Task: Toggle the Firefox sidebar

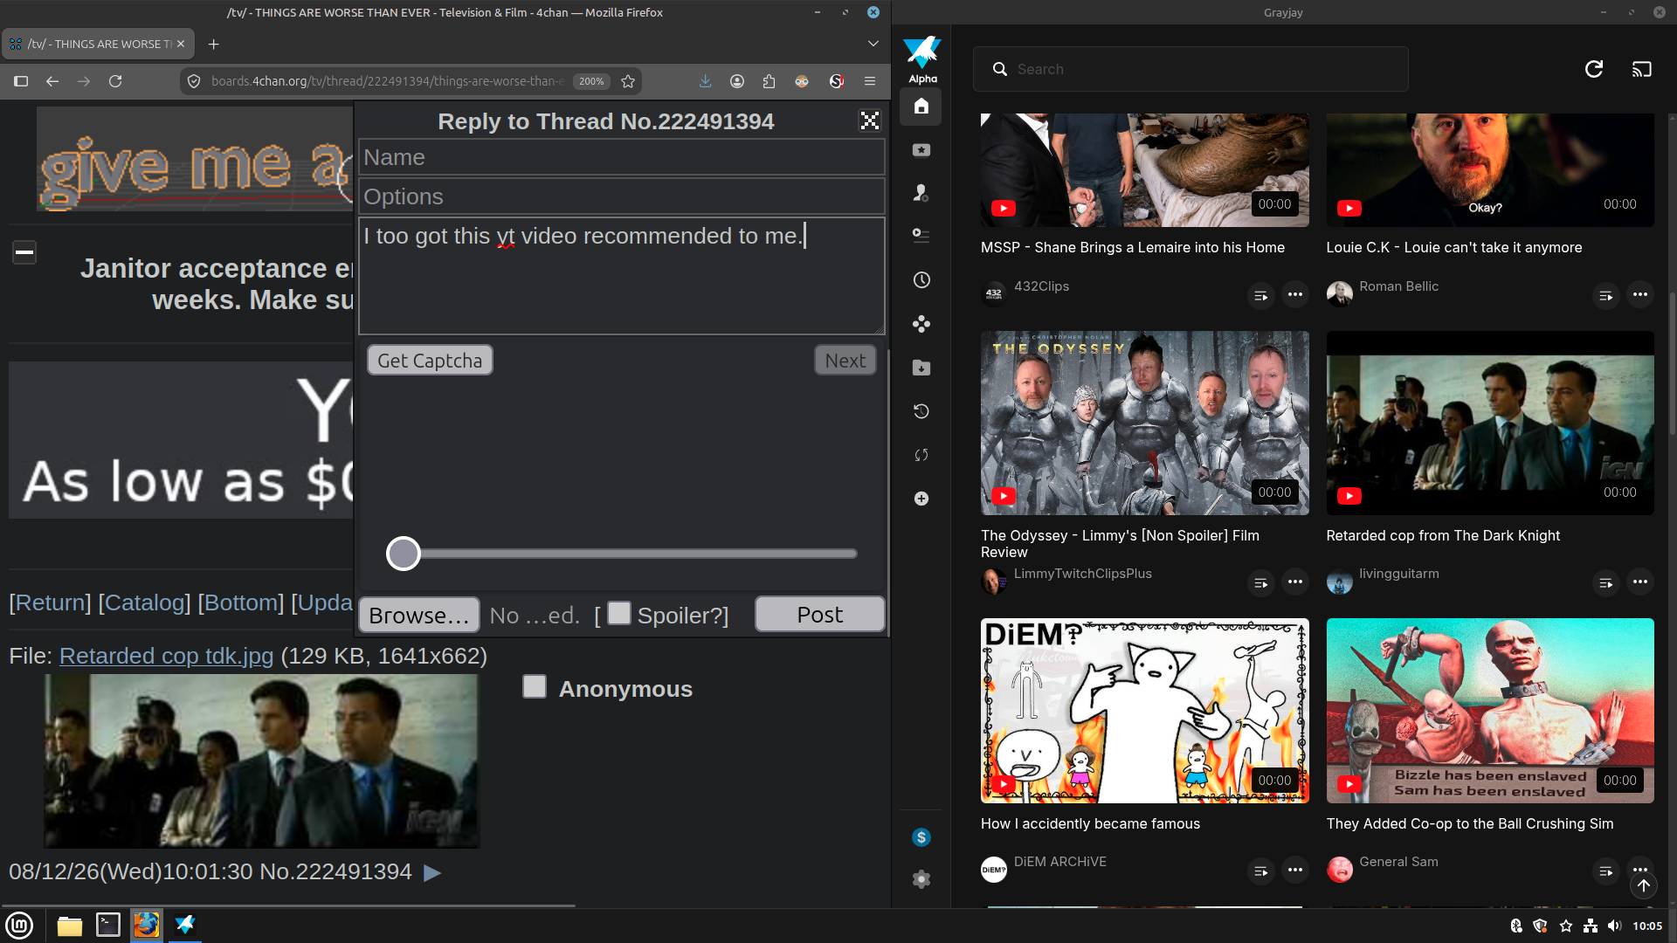Action: click(21, 81)
